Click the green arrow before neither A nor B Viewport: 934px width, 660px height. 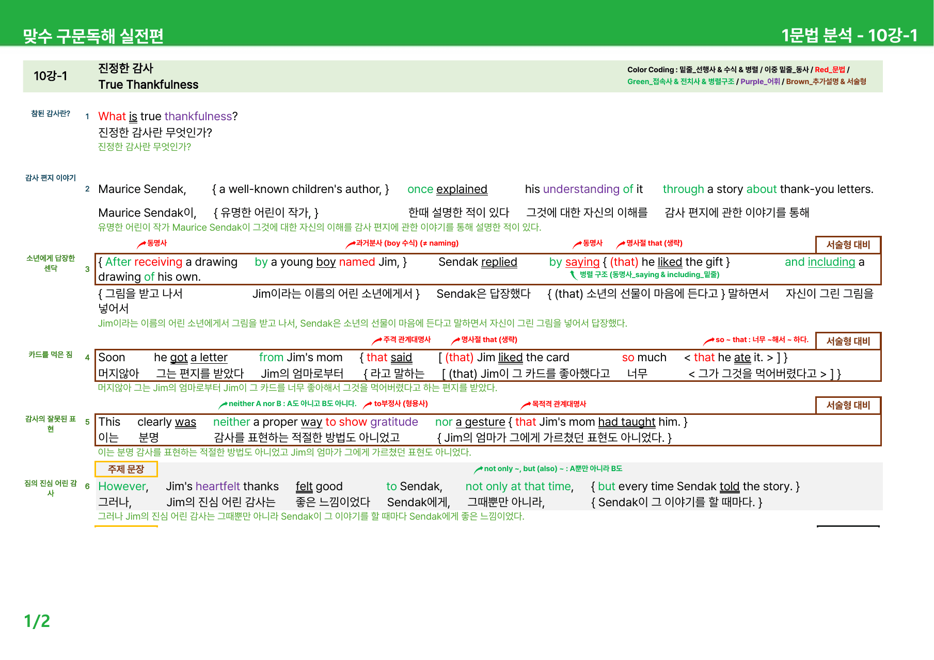coord(223,405)
